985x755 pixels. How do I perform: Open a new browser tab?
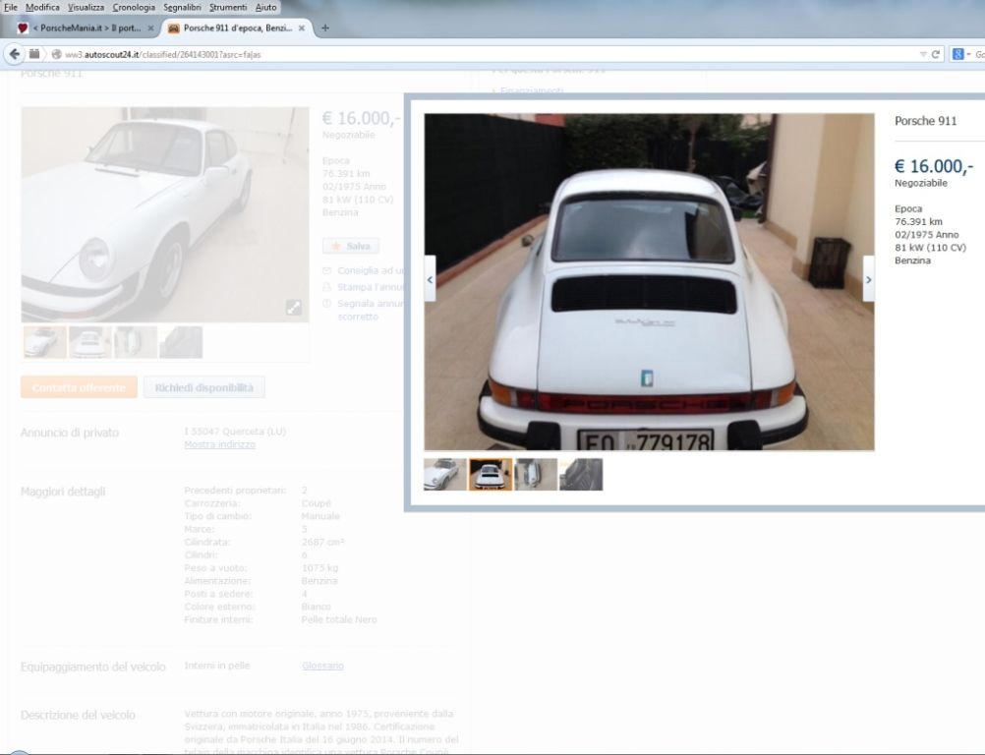324,28
